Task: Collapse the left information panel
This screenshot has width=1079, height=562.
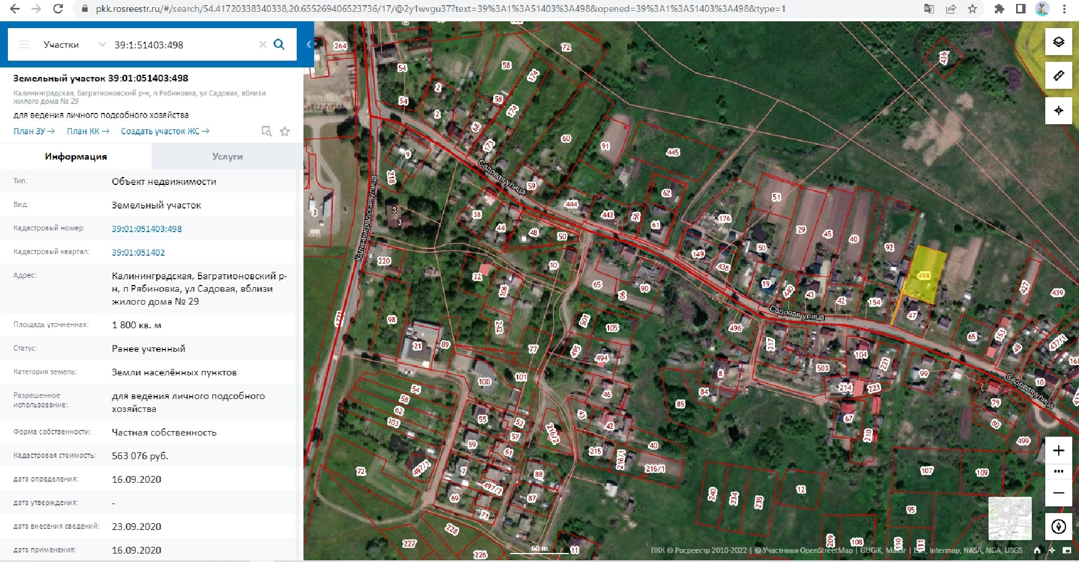Action: tap(309, 44)
